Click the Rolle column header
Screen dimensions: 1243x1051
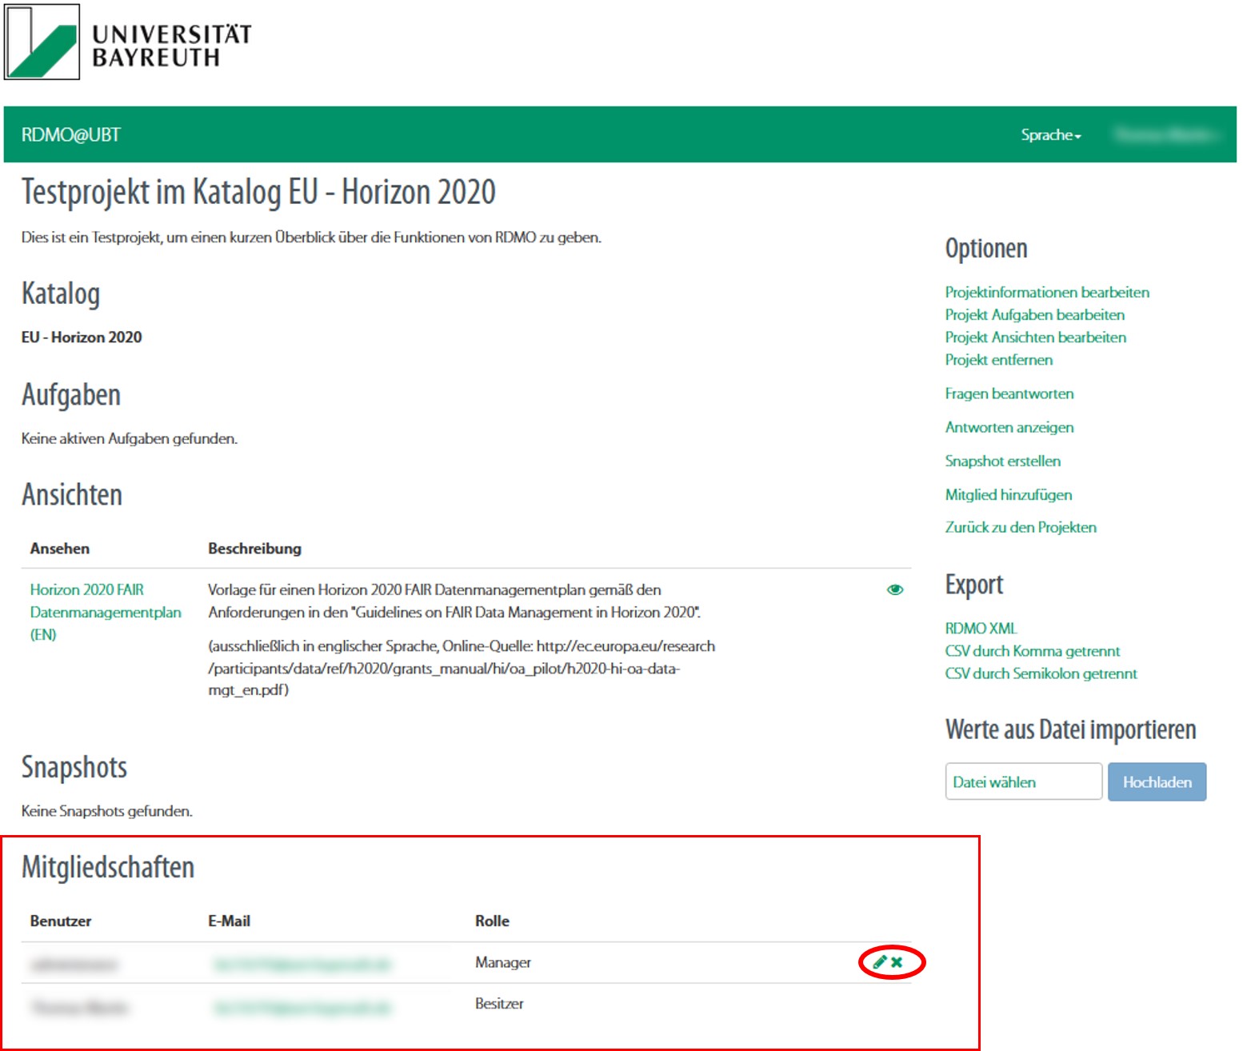pyautogui.click(x=492, y=921)
